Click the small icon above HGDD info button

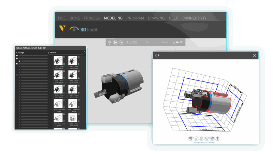[79, 114]
